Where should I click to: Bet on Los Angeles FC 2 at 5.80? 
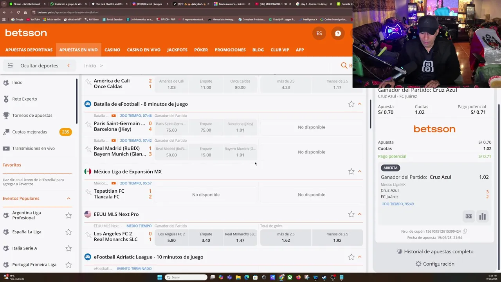click(x=171, y=237)
